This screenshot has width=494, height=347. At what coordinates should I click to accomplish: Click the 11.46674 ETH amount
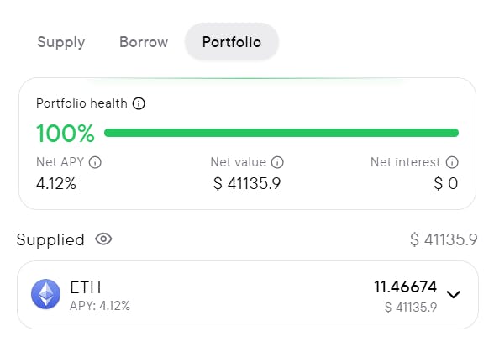(x=406, y=287)
